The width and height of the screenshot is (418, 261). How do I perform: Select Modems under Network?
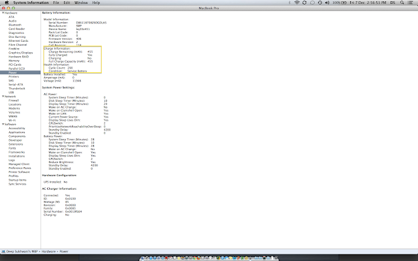coord(14,108)
